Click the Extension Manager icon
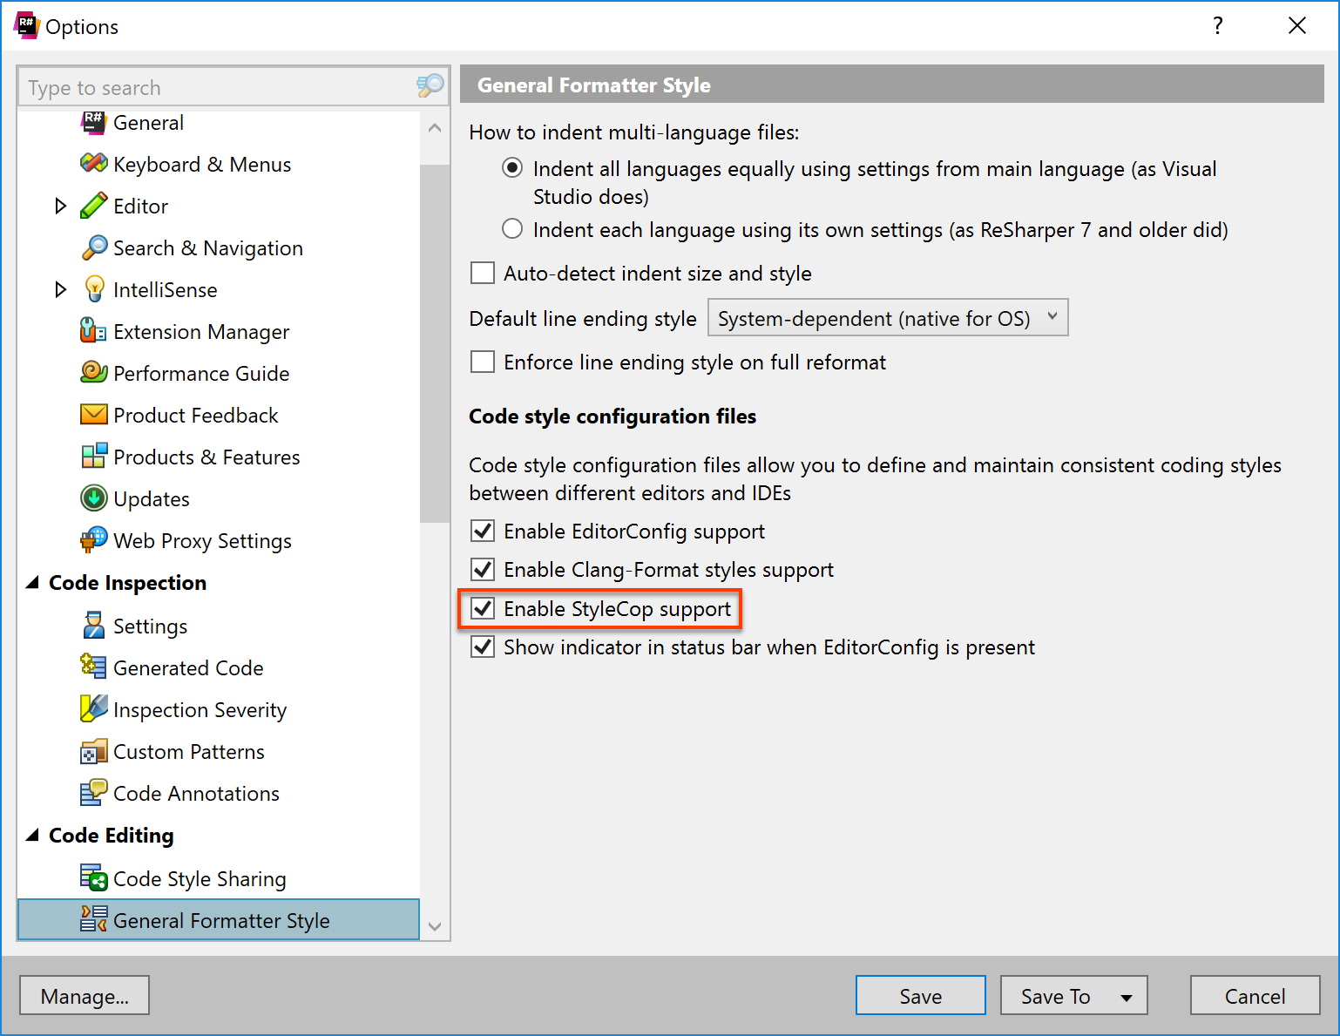The image size is (1340, 1036). (x=94, y=331)
